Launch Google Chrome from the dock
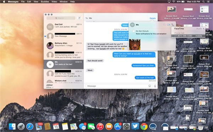 point(144,127)
